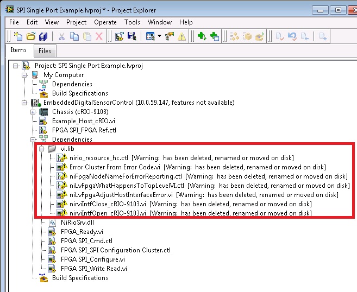The height and width of the screenshot is (292, 357).
Task: Click the Copy toolbar icon
Action: pyautogui.click(x=74, y=36)
